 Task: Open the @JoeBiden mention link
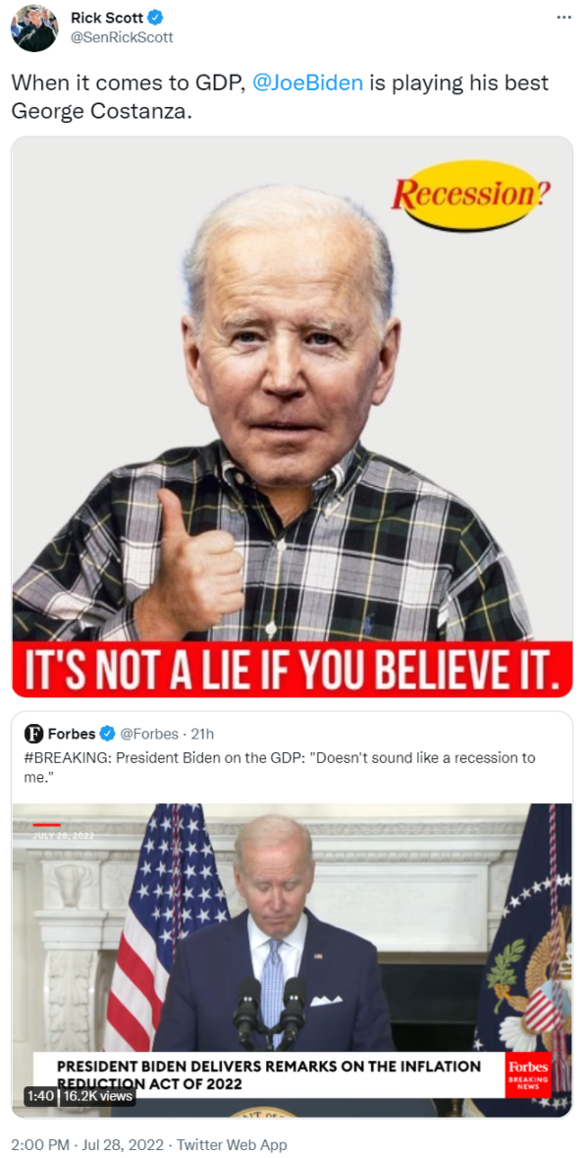[x=307, y=82]
